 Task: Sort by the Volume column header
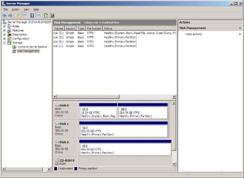click(58, 28)
